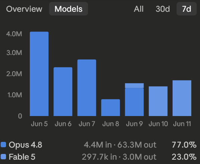This screenshot has height=164, width=200.
Task: Click the 4.4M in · 63.3M out text
Action: pos(120,145)
